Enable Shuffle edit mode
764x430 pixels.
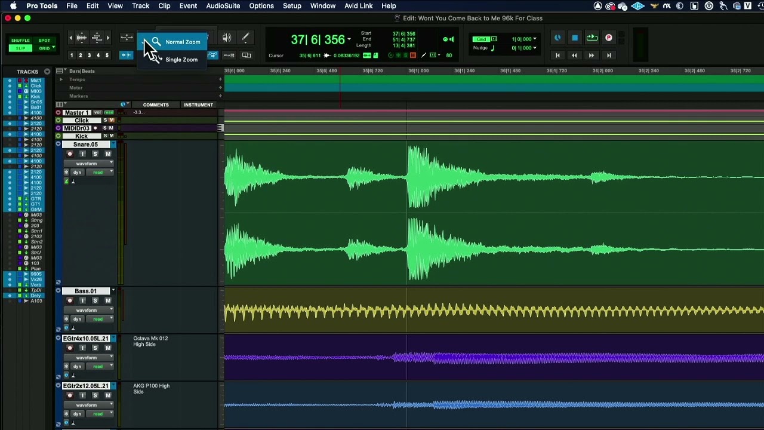click(20, 41)
